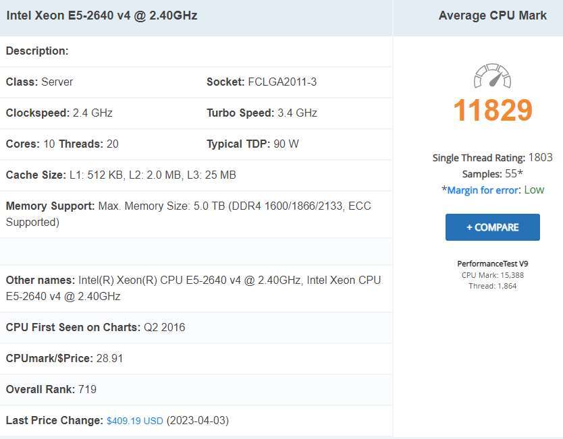Screen dimensions: 563x439
Task: Click the Other names row
Action: [193, 288]
